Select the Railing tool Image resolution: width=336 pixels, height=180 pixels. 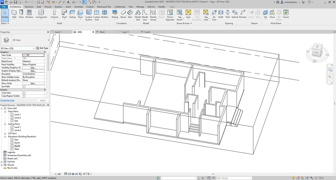pyautogui.click(x=115, y=14)
